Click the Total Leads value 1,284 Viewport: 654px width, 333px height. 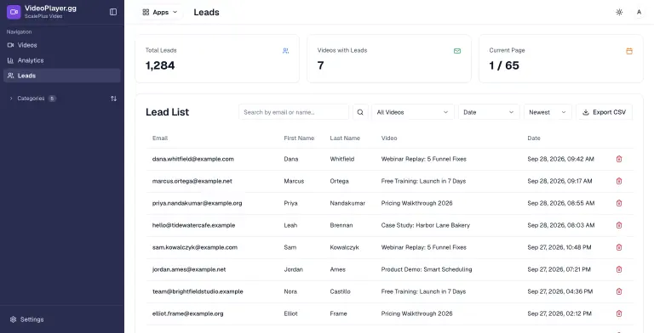(x=160, y=65)
